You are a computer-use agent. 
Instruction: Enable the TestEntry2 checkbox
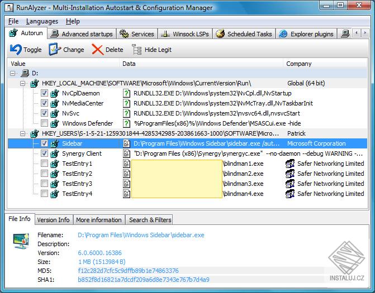[44, 174]
